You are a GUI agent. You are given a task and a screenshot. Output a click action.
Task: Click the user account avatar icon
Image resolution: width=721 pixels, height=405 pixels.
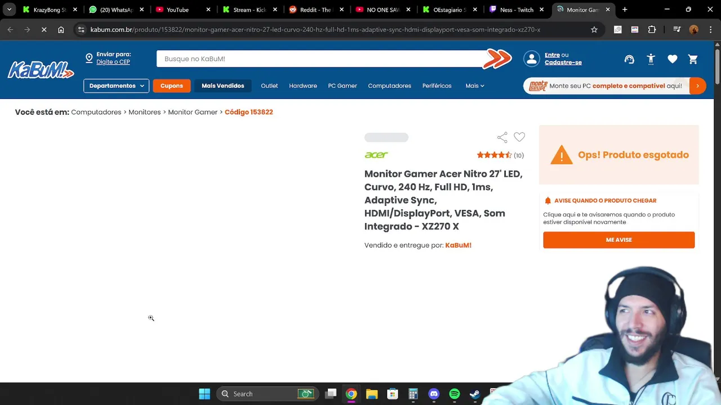coord(531,58)
